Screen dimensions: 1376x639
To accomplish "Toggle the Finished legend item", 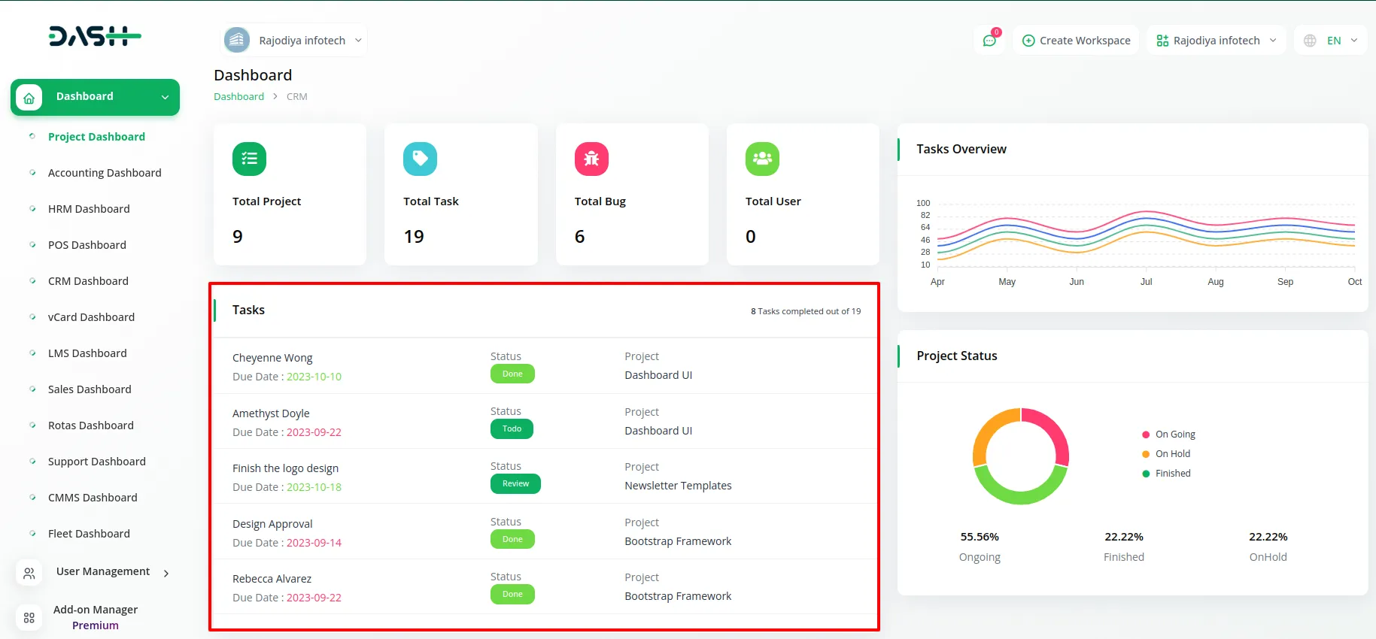I will [1172, 474].
